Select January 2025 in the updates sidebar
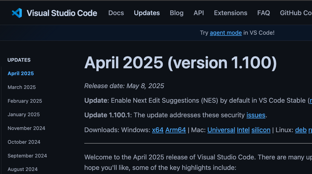The height and width of the screenshot is (174, 312). tap(24, 115)
